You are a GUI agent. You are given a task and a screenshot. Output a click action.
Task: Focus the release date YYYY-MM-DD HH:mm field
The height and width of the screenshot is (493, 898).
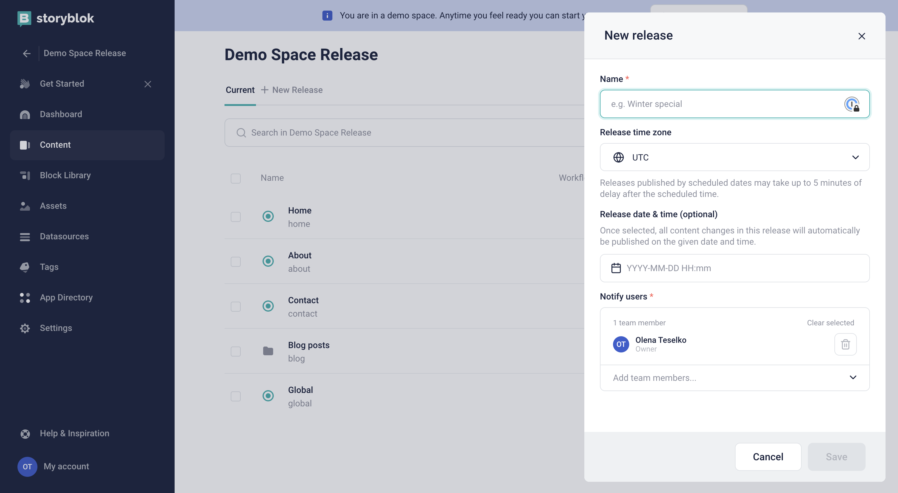(x=735, y=268)
